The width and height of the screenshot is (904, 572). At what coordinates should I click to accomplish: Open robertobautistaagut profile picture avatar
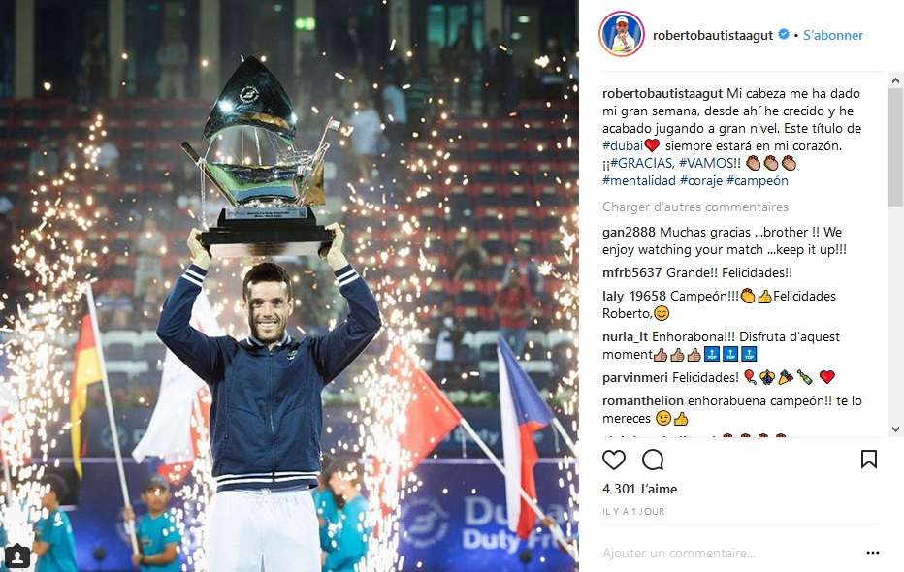coord(622,34)
